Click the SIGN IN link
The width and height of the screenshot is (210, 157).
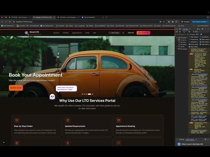tap(131, 33)
